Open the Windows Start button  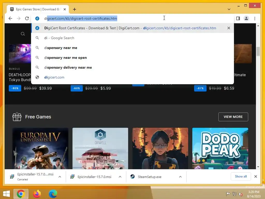[x=6, y=194]
